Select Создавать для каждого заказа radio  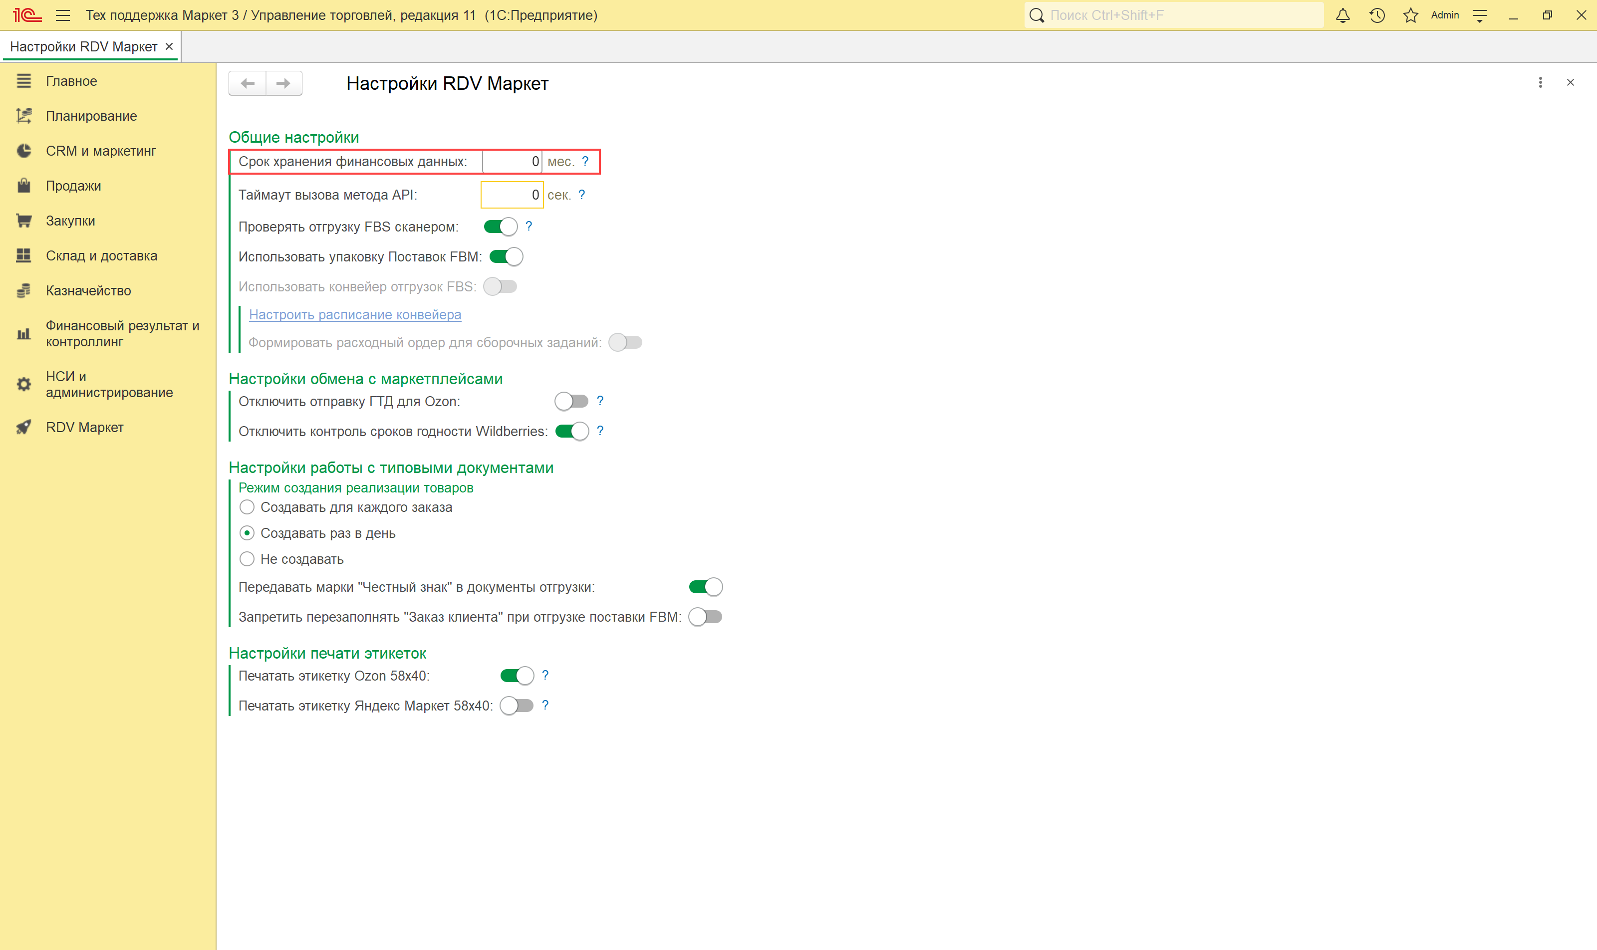coord(247,507)
